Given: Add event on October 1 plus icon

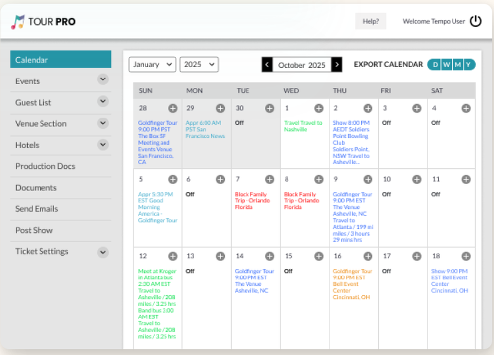Looking at the screenshot, I should click(319, 108).
